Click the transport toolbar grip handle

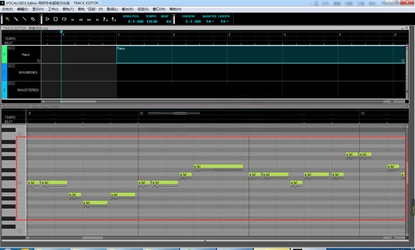(x=41, y=19)
